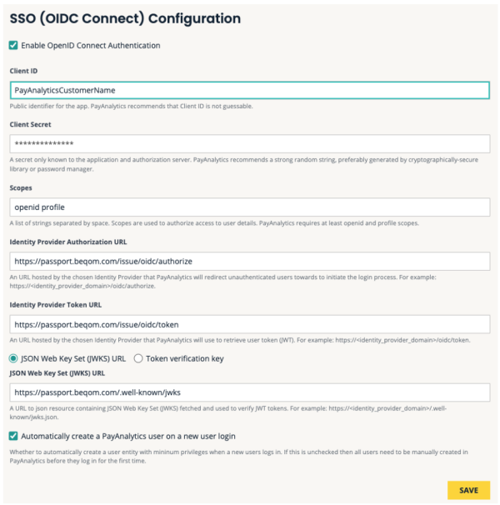500x505 pixels.
Task: Click the 'Token verification key' label text
Action: pos(185,358)
